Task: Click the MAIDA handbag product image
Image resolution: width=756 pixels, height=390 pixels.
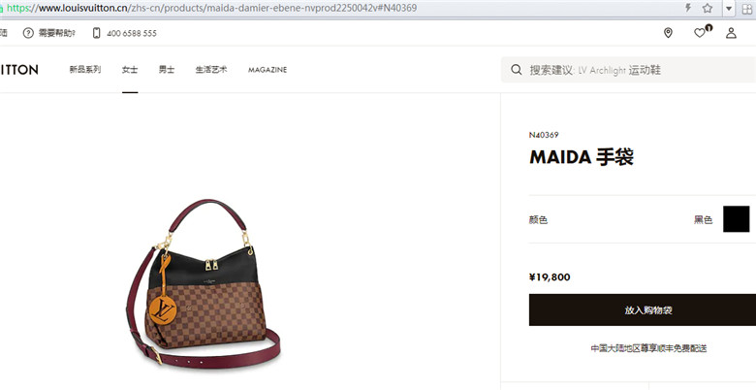Action: (203, 283)
